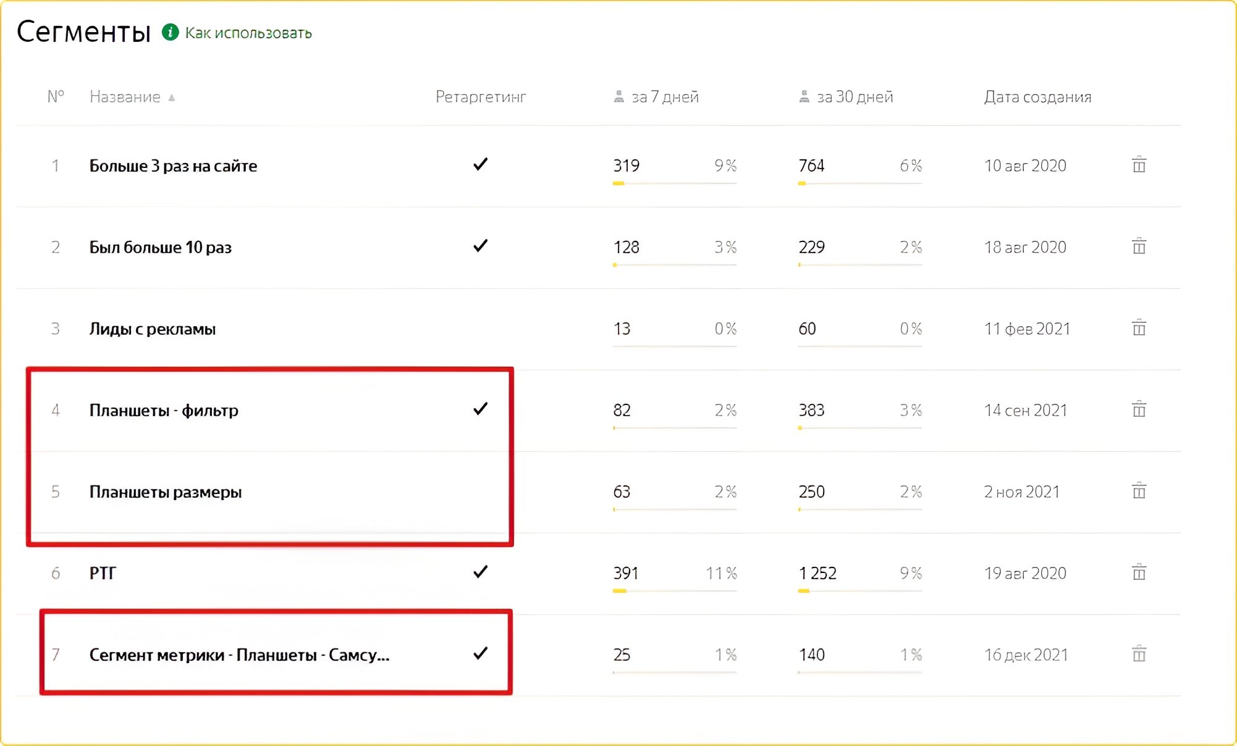This screenshot has height=746, width=1237.
Task: Click the green info icon beside Сегменты
Action: point(171,32)
